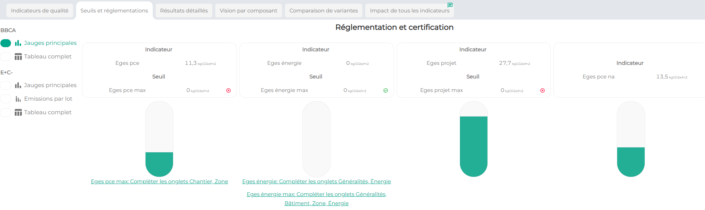Click the red error icon beside Eges pce max

point(228,90)
